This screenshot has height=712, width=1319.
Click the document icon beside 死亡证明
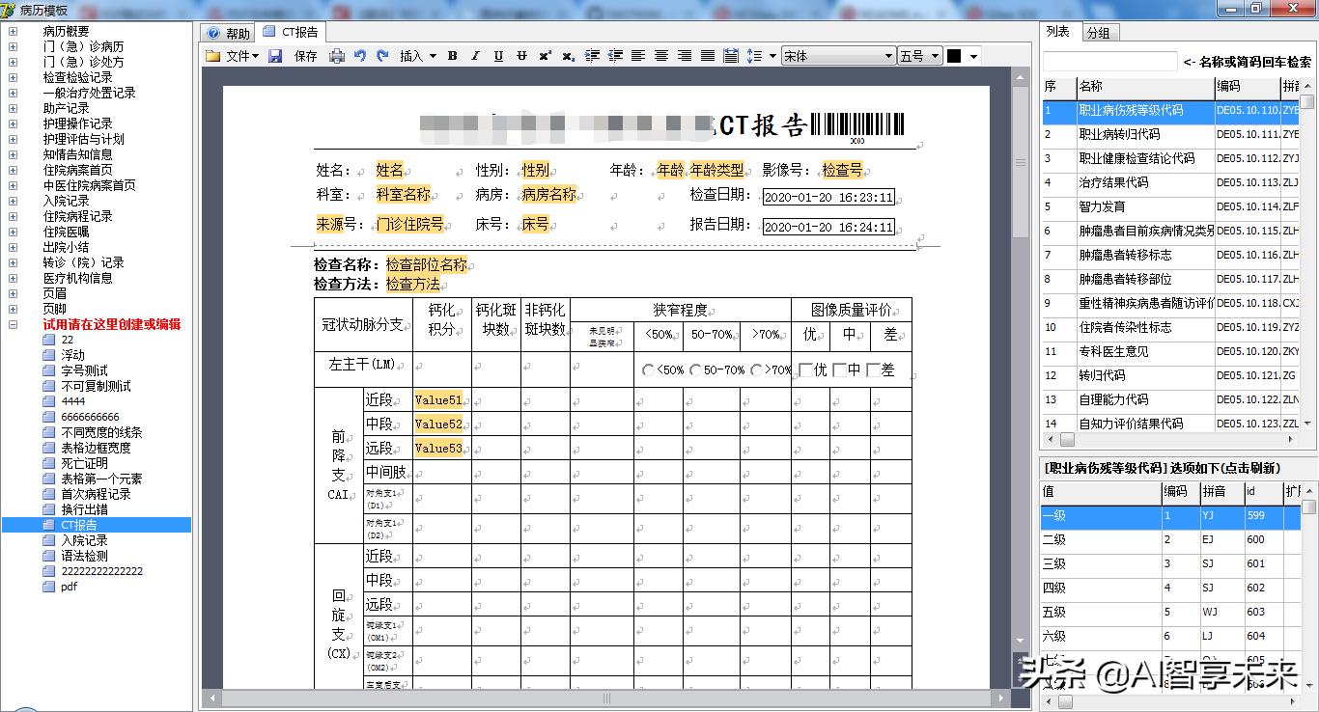[49, 463]
